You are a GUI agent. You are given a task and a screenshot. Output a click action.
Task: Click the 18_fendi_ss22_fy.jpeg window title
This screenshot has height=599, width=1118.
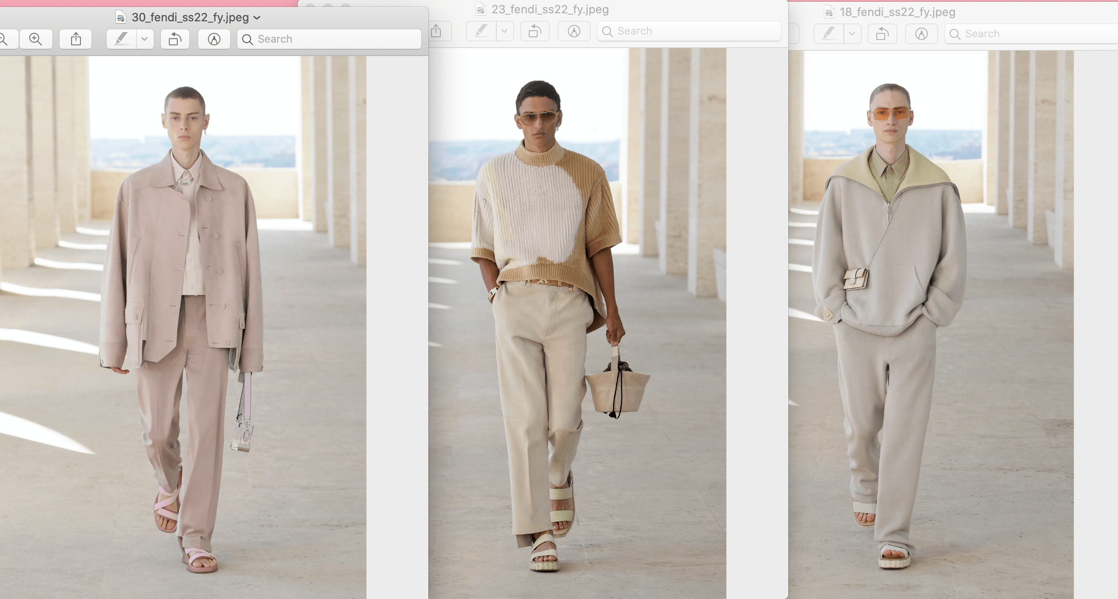[x=898, y=12]
